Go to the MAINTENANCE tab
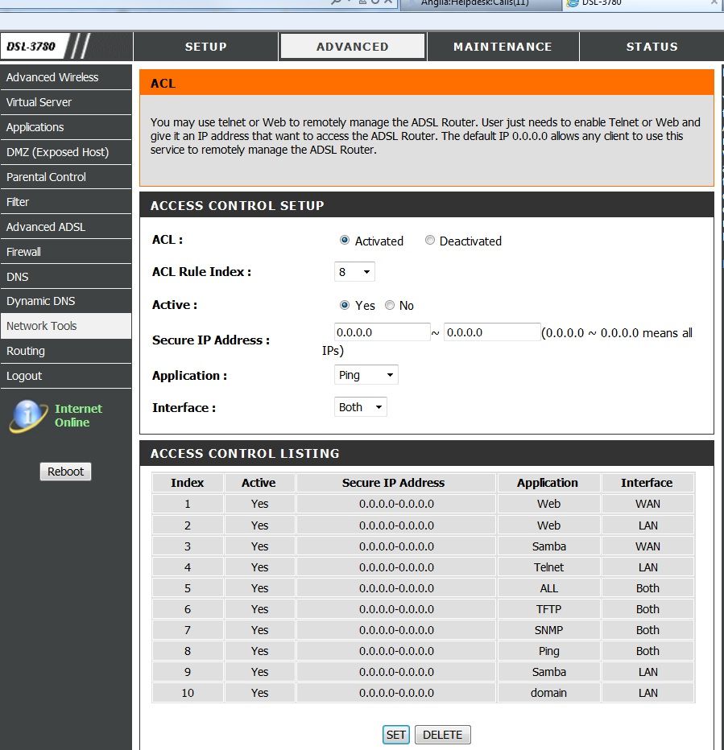Screen dimensions: 724x750 point(503,47)
